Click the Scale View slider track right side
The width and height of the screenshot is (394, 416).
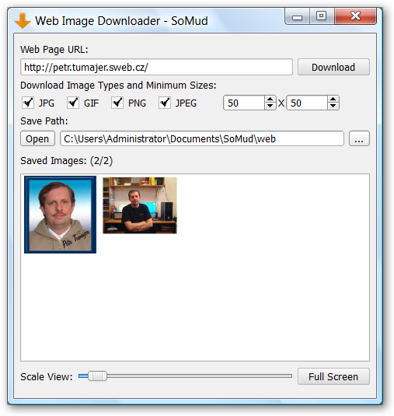199,376
